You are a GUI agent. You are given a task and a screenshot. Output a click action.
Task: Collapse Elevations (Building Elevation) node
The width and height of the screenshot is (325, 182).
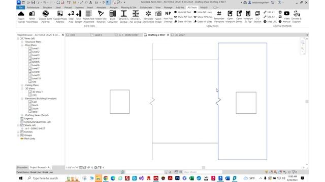pyautogui.click(x=22, y=99)
